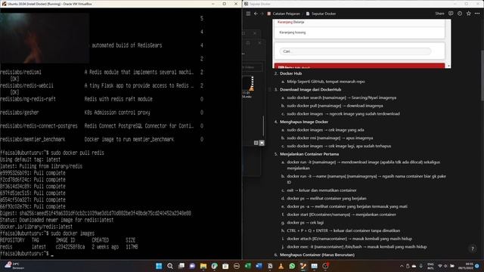The height and width of the screenshot is (272, 484).
Task: Click the 'sudo docker pull' note line
Action: [335, 106]
